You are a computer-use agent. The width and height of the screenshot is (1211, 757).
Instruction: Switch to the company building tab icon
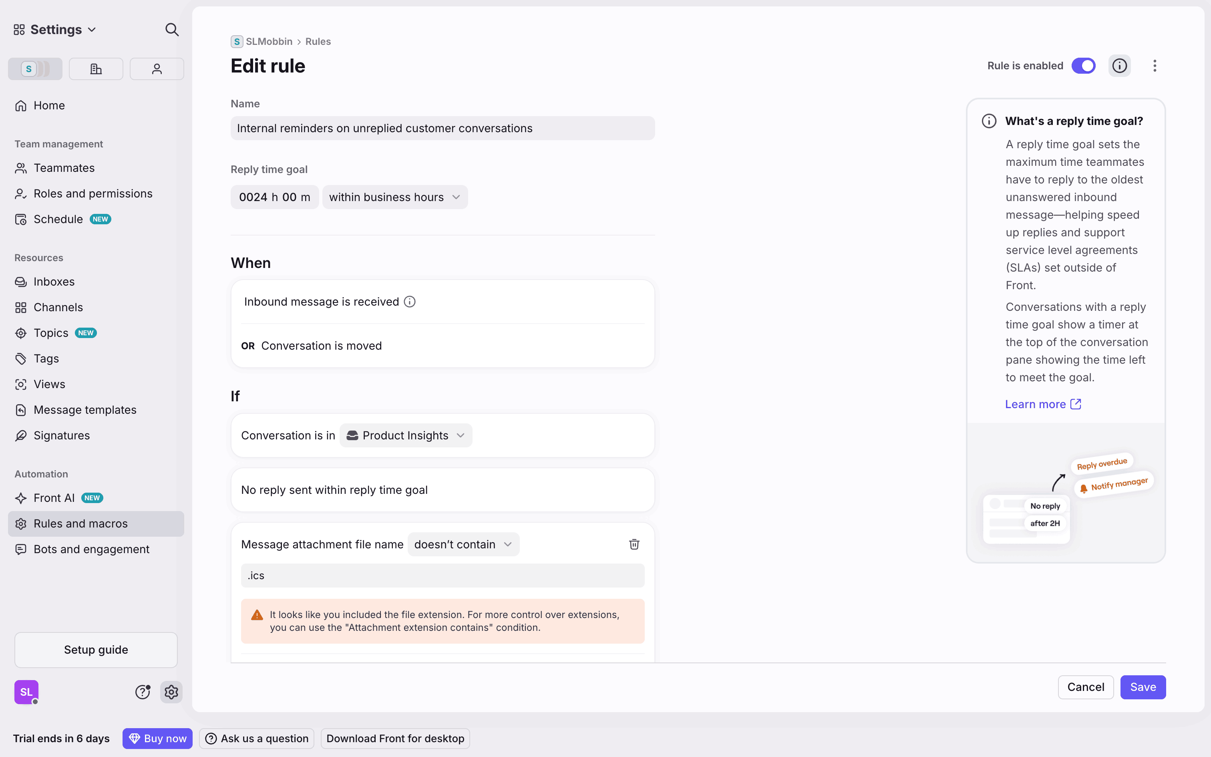coord(96,69)
